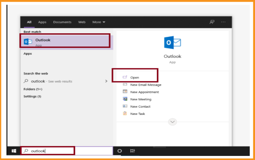Viewport: 255px width, 160px height.
Task: Expand more actions with down chevron
Action: pyautogui.click(x=172, y=122)
